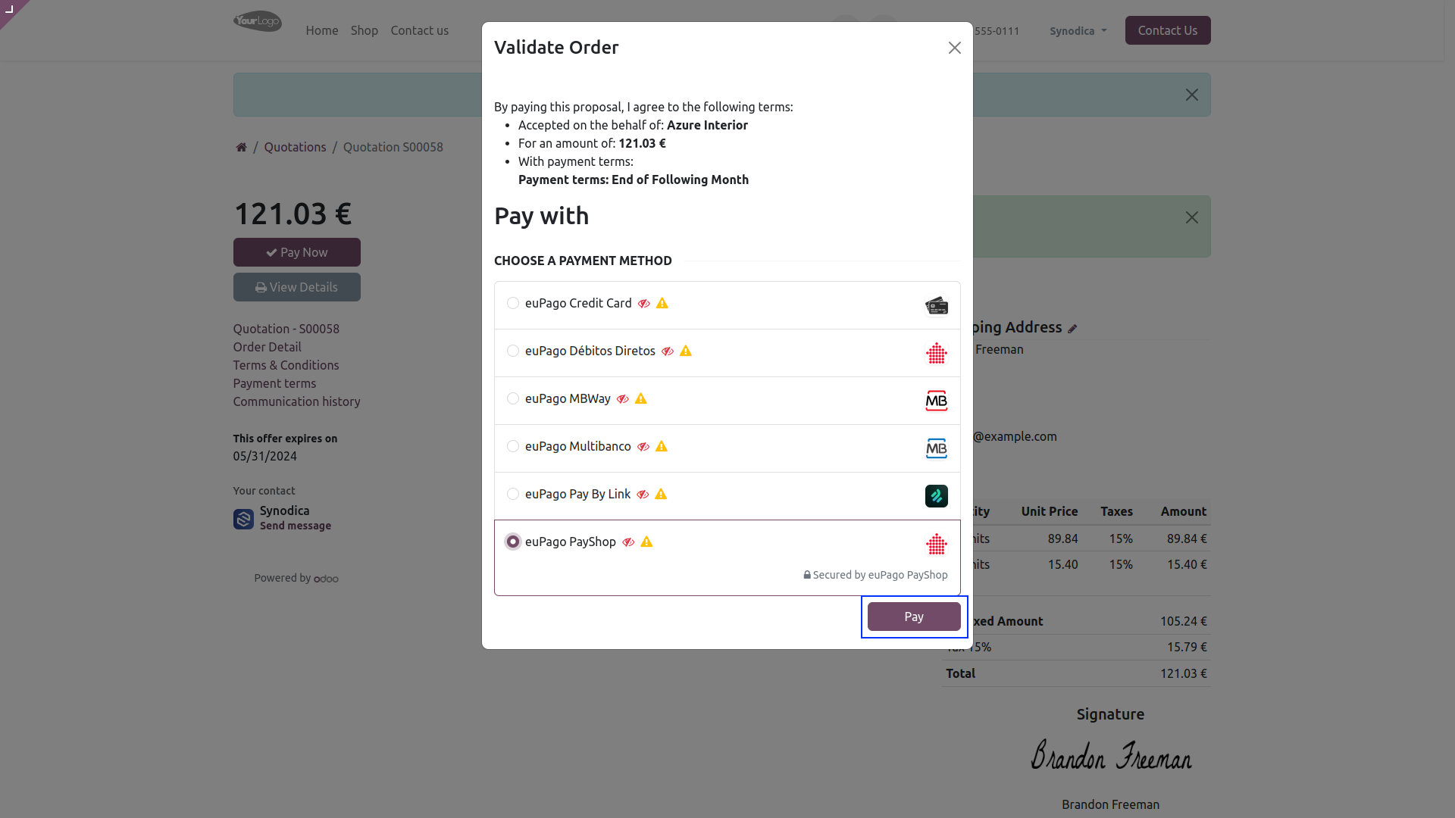Open the Synodica dropdown in the header
Image resolution: width=1455 pixels, height=818 pixels.
pyautogui.click(x=1078, y=31)
